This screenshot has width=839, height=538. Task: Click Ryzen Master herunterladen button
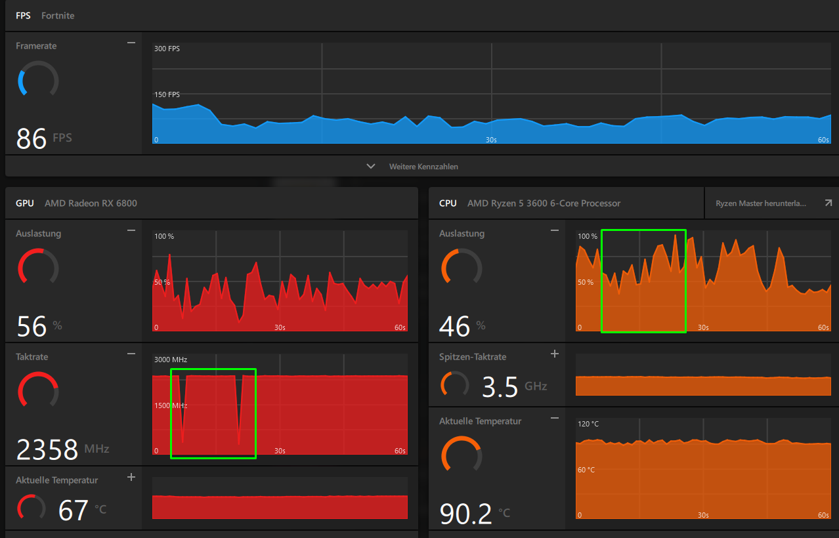tap(771, 203)
